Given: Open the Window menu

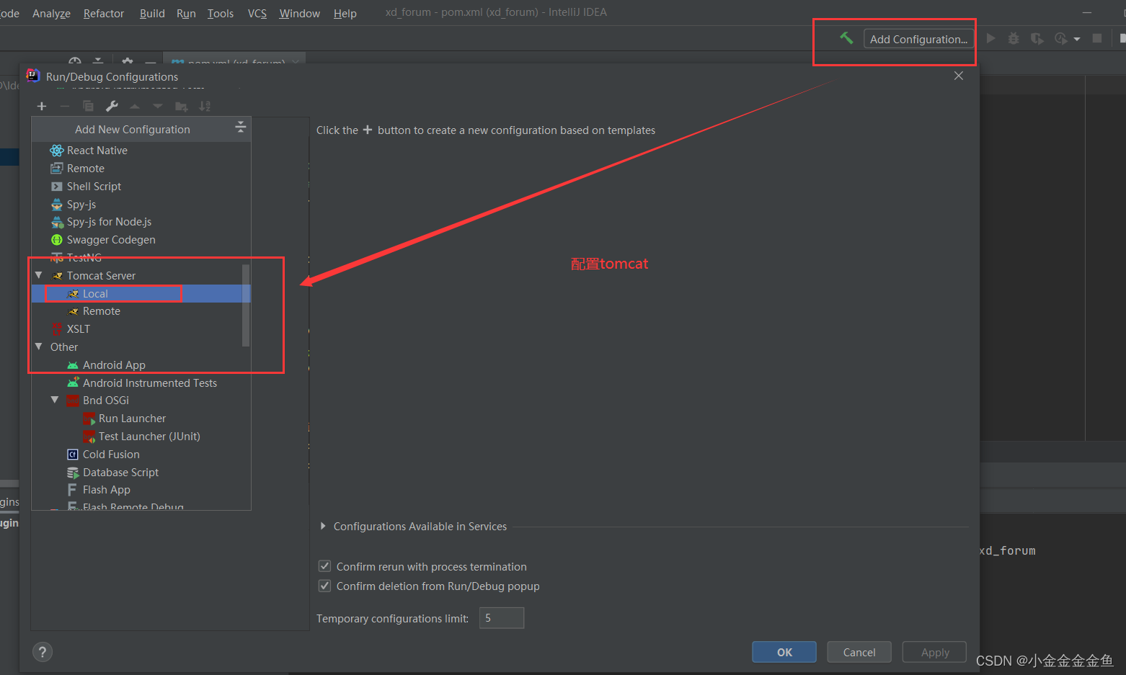Looking at the screenshot, I should click(300, 14).
